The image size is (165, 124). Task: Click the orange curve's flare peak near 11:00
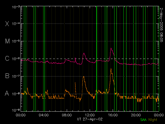84,76
